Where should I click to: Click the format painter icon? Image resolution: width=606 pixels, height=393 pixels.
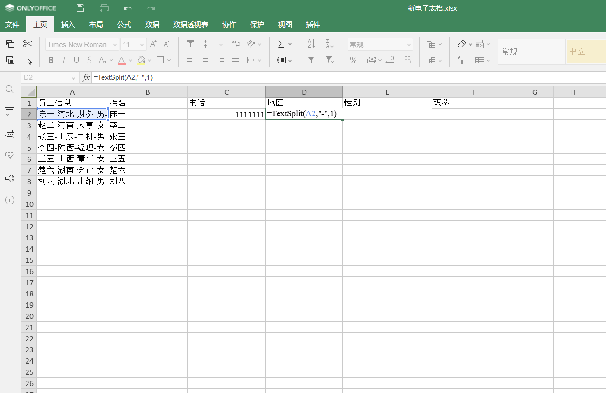tap(28, 60)
